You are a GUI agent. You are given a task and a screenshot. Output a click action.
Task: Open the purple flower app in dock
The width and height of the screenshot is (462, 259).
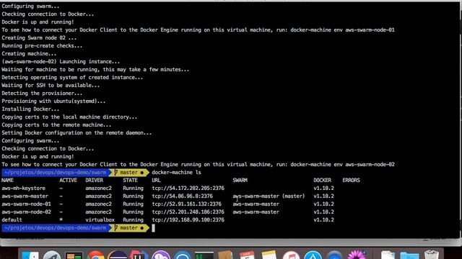(357, 255)
